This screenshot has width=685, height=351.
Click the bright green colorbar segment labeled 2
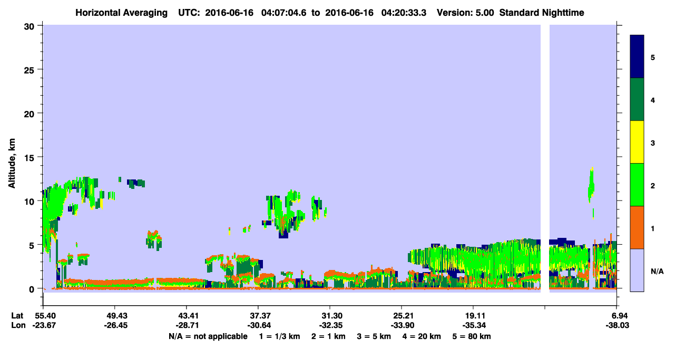tap(637, 185)
